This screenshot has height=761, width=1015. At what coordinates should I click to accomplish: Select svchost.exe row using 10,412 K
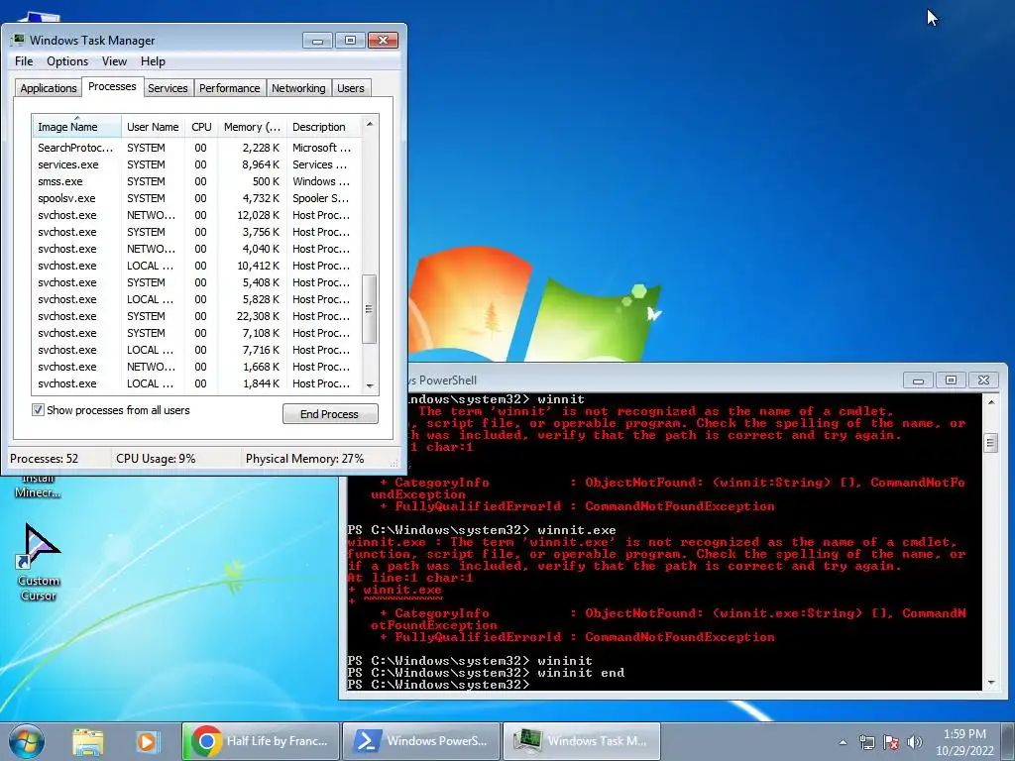click(196, 266)
